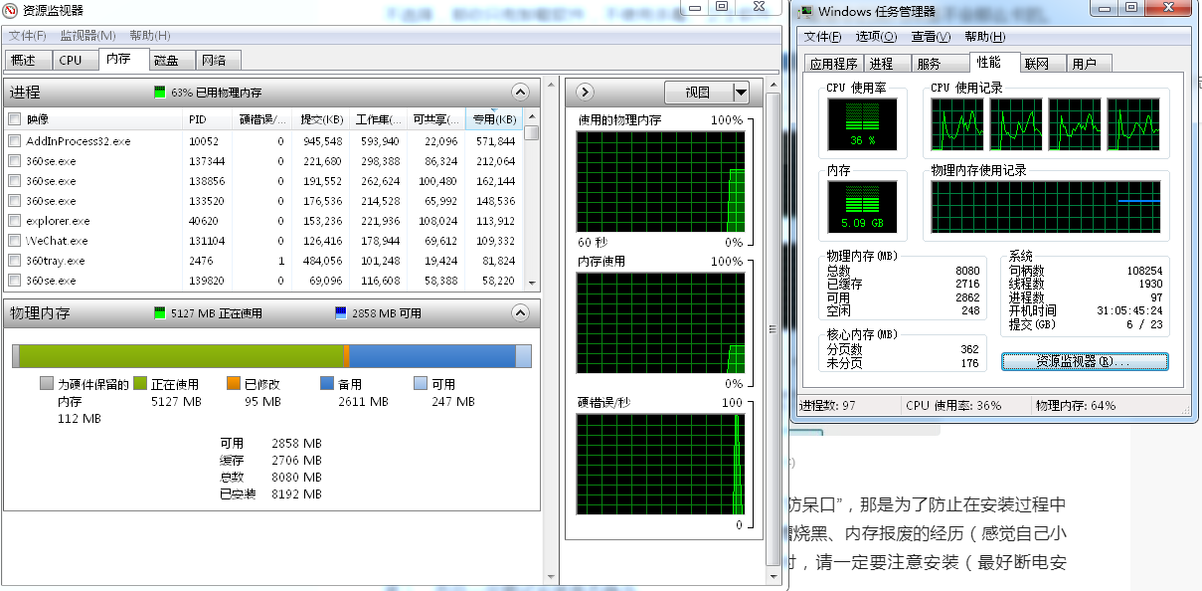The height and width of the screenshot is (591, 1202).
Task: Select the 360tray.exe checkbox
Action: click(14, 261)
